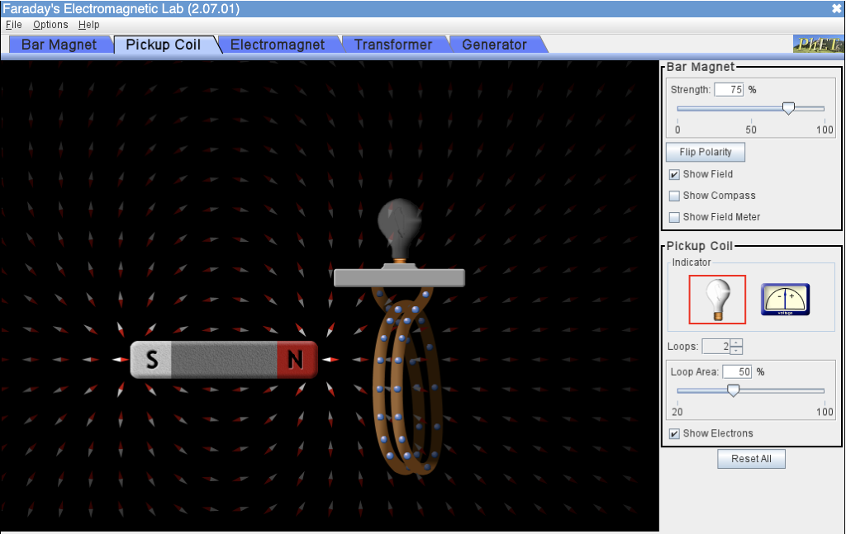
Task: Select the light bulb indicator icon
Action: (717, 299)
